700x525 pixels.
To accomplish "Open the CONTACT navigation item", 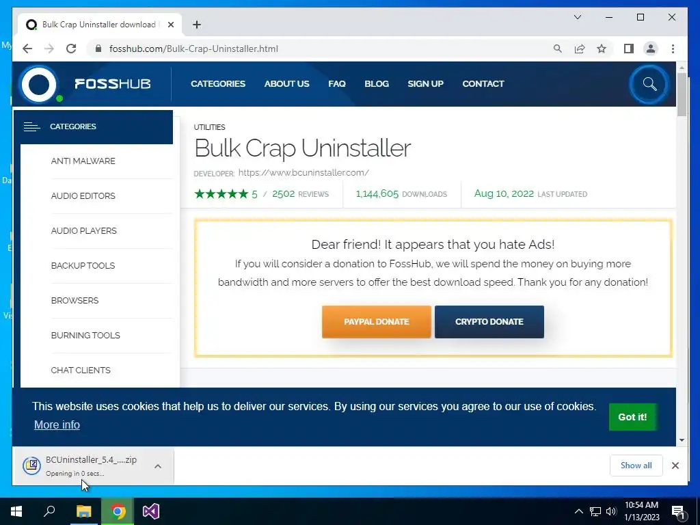I will pyautogui.click(x=483, y=83).
